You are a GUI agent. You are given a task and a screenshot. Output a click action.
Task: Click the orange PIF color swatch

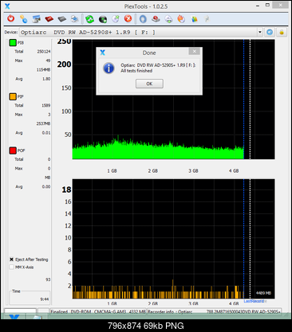(x=13, y=96)
